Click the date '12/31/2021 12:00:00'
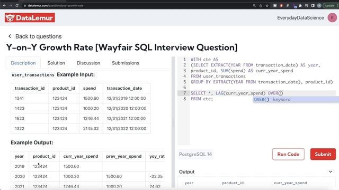The image size is (339, 190). pyautogui.click(x=126, y=118)
